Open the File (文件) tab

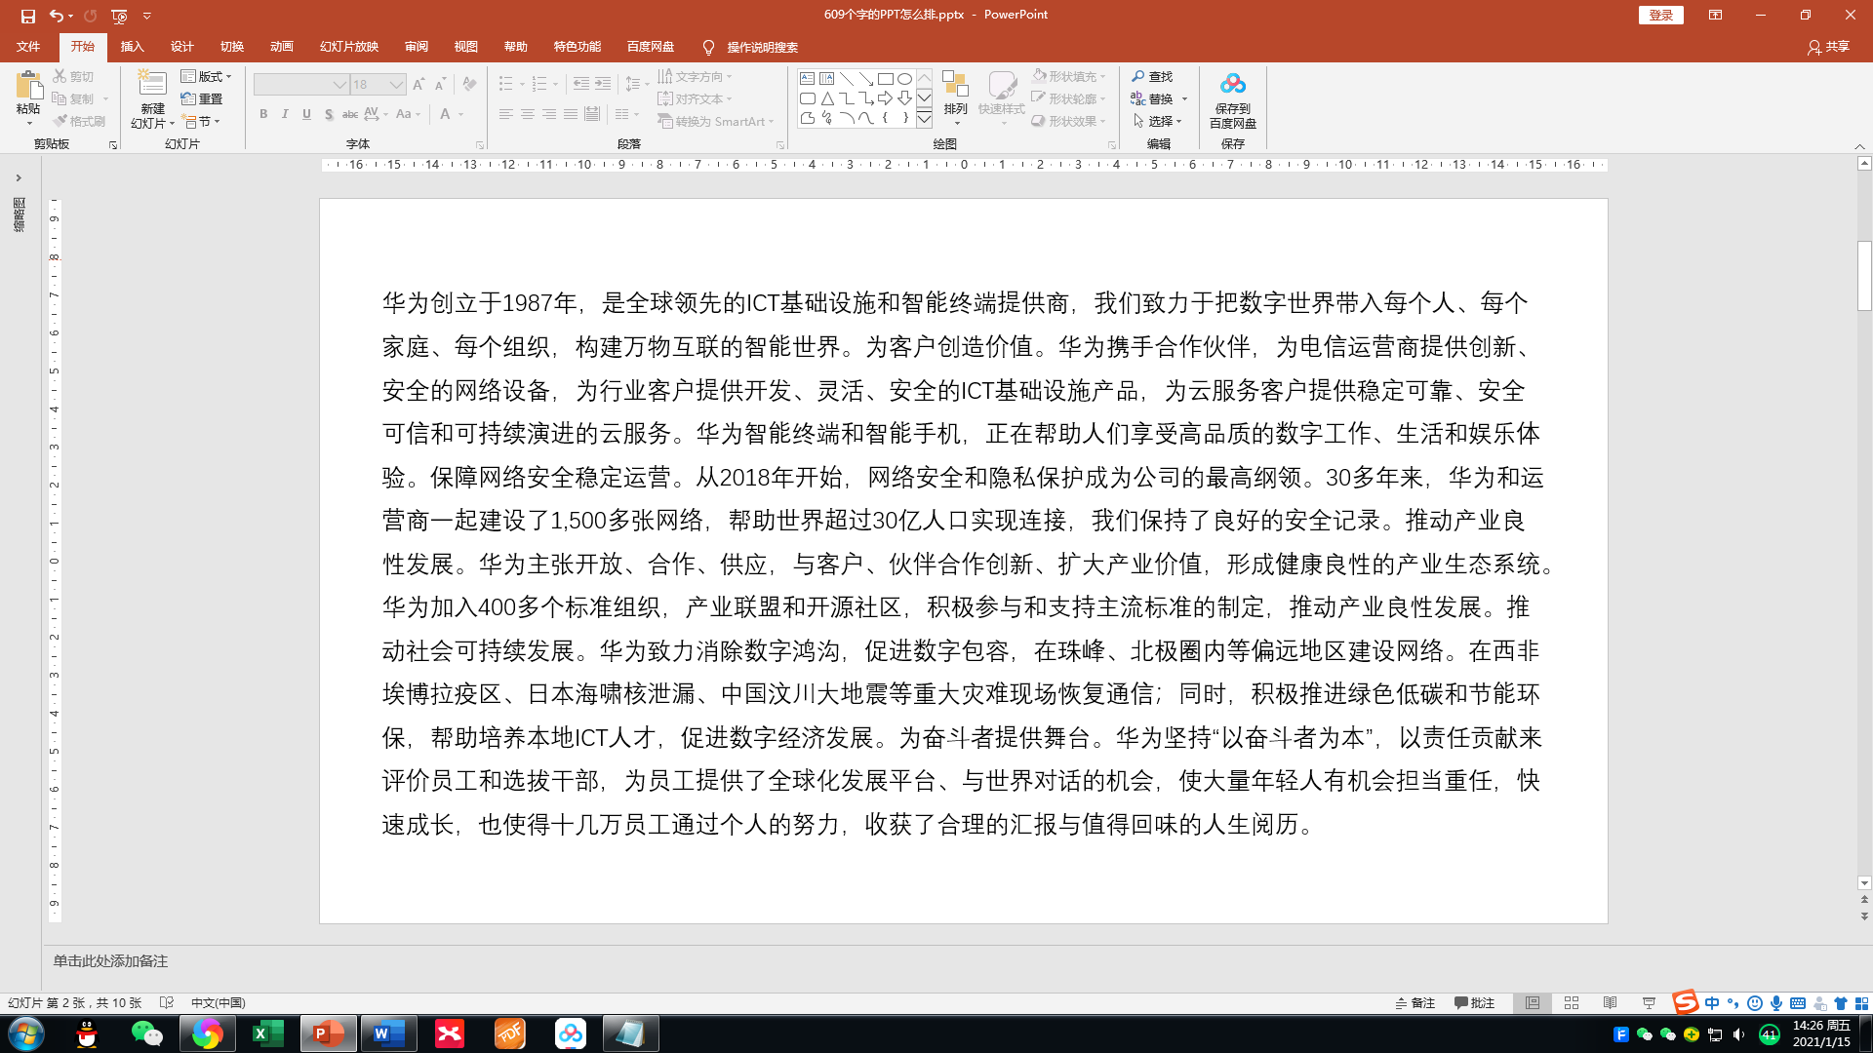[28, 47]
